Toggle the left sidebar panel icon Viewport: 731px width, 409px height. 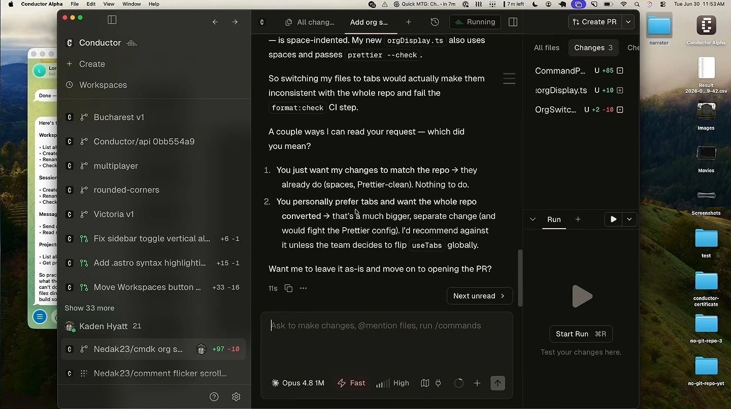click(112, 20)
